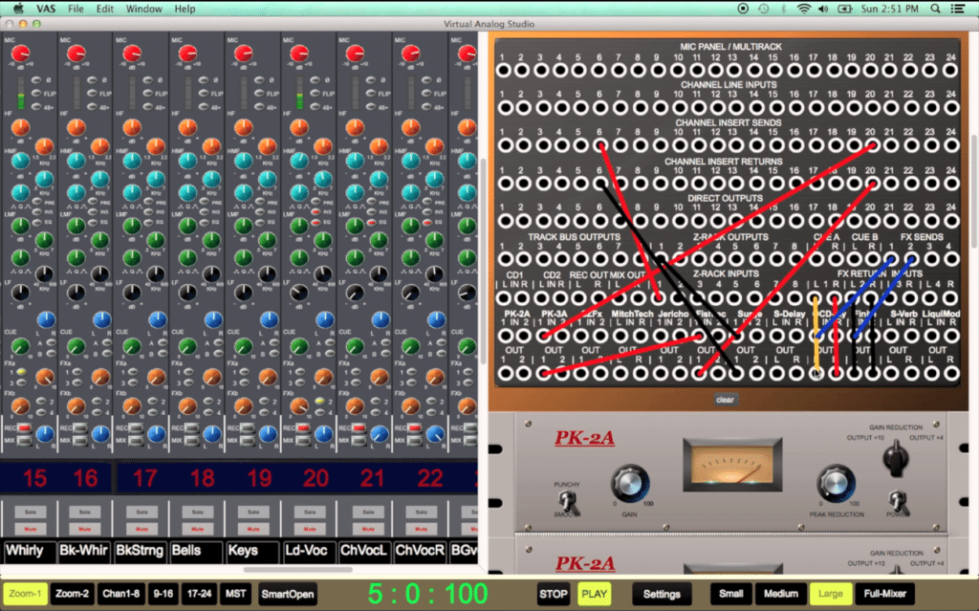Click the orange HF EQ knob on channel 18
The image size is (979, 611).
(x=189, y=127)
